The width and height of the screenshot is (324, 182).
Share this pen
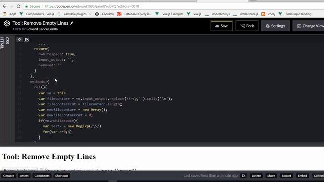pos(271,176)
